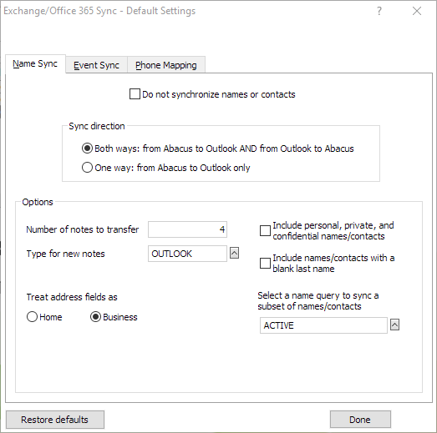Open lookup arrow beside OUTLOOK note type
This screenshot has width=437, height=433.
coord(234,253)
